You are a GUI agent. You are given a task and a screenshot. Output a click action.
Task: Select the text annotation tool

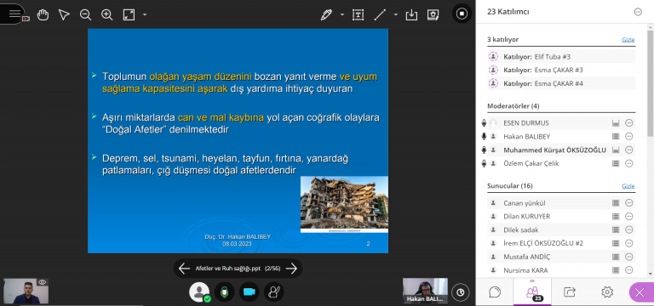click(358, 14)
